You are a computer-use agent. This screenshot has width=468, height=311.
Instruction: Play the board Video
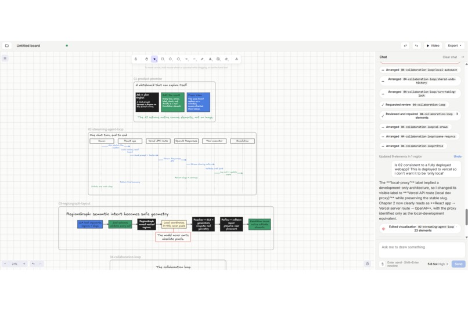[x=433, y=46]
